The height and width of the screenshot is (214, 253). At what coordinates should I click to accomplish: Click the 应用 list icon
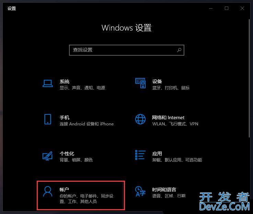click(x=140, y=155)
